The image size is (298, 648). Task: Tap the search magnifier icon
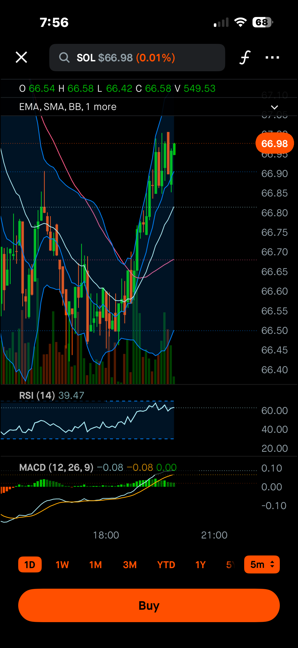(x=64, y=58)
